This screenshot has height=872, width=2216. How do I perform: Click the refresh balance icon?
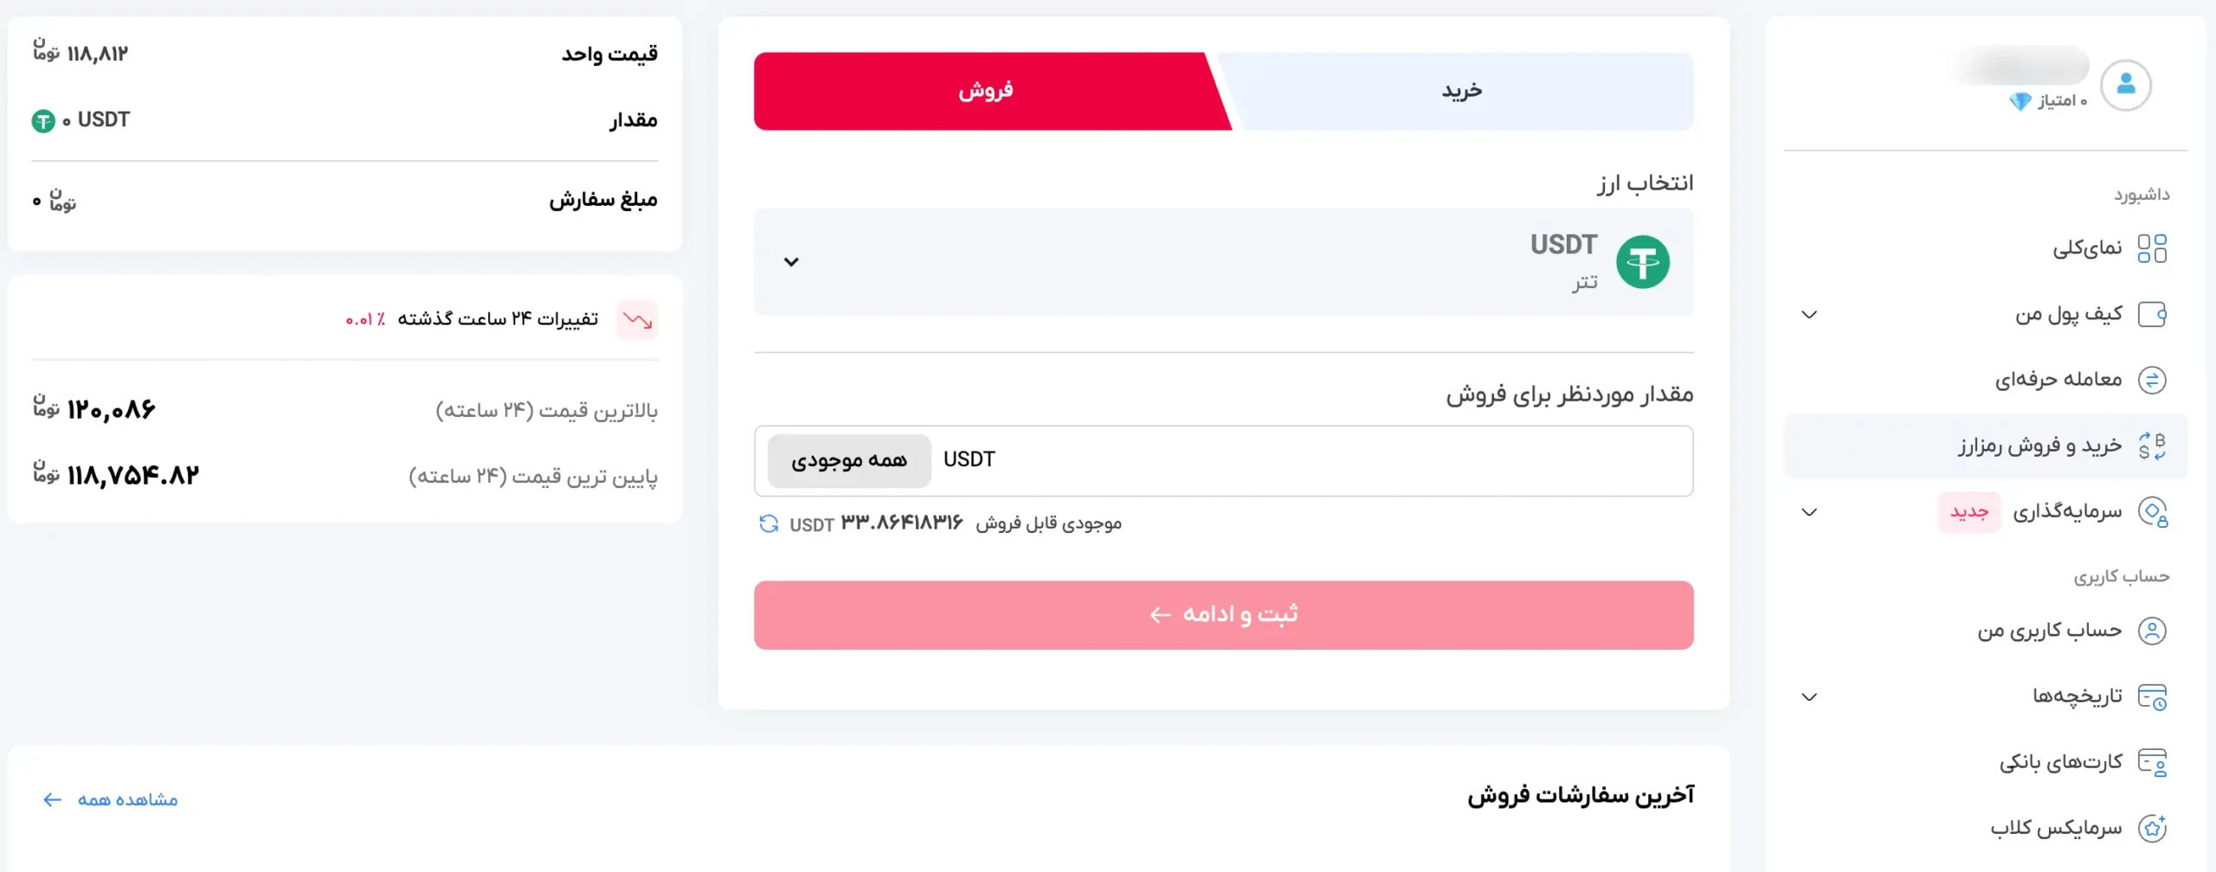[x=769, y=524]
